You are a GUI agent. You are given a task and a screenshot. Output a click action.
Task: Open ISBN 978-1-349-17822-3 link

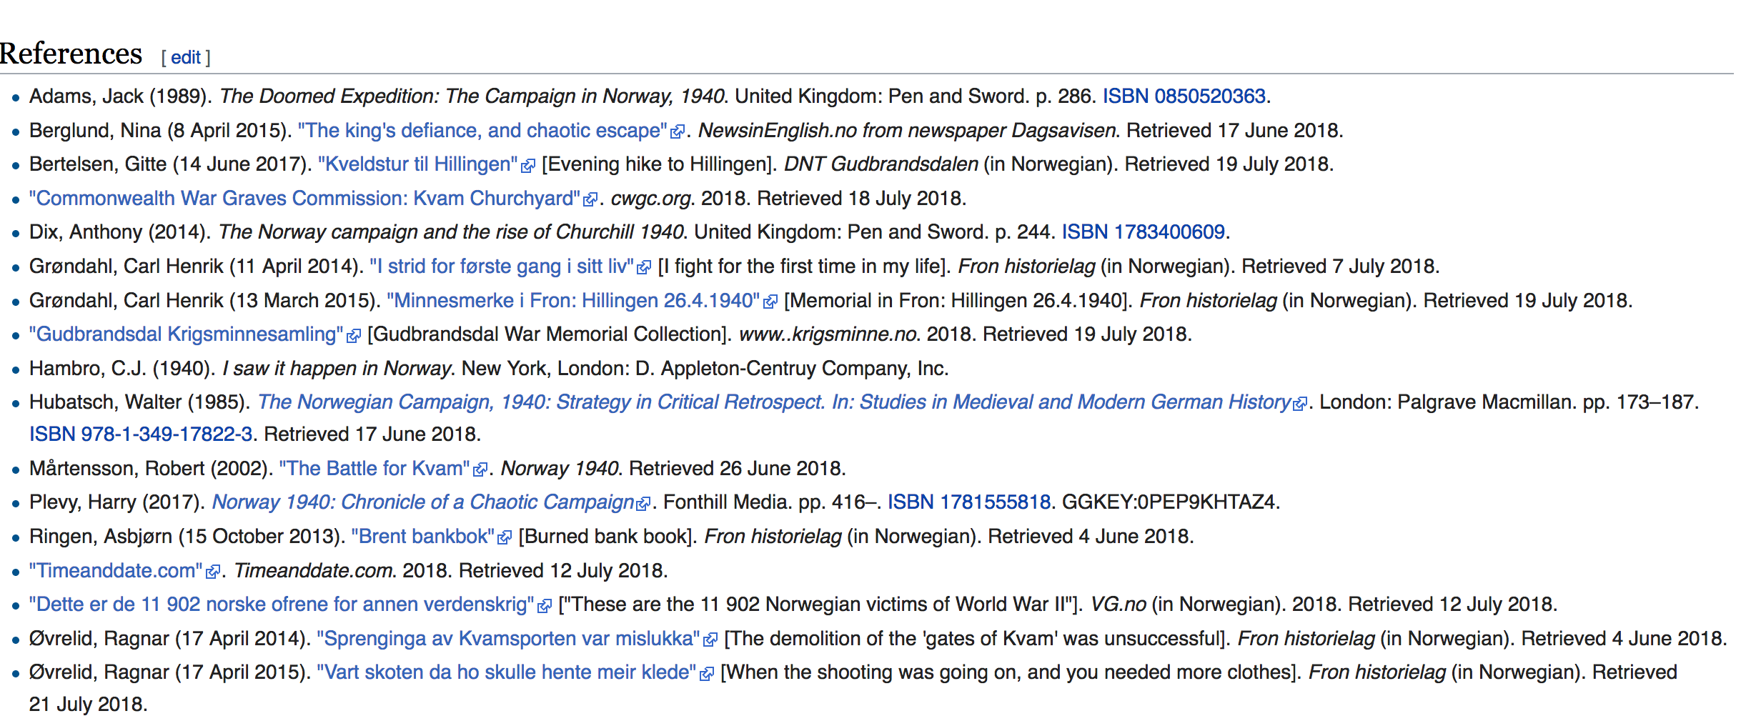141,434
